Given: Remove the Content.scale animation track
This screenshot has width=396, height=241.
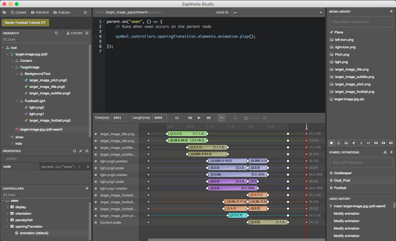Looking at the screenshot, I should click(96, 222).
